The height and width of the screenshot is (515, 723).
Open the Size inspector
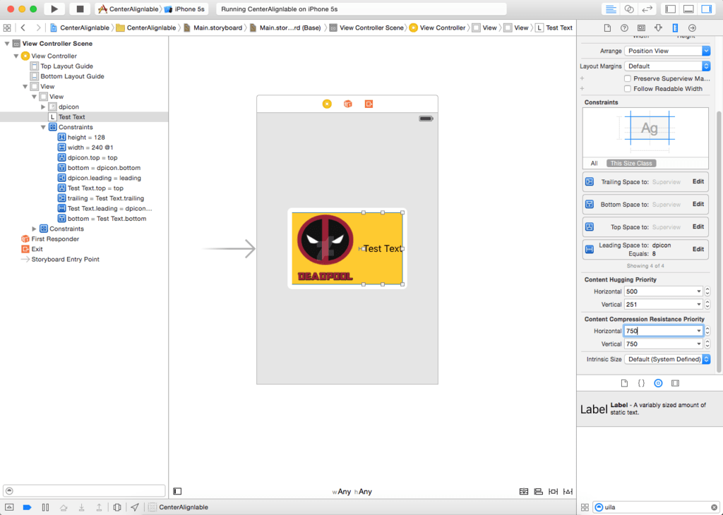click(x=675, y=28)
